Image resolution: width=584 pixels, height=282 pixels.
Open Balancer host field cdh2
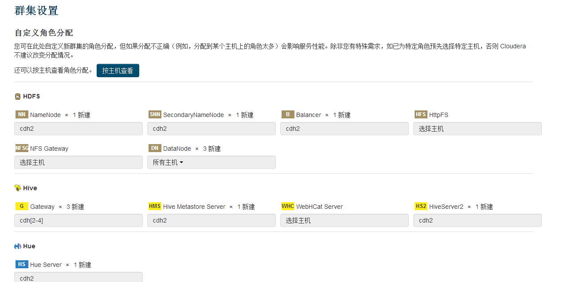345,129
